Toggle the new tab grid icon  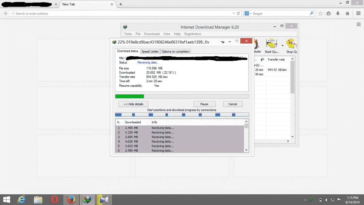[x=359, y=24]
